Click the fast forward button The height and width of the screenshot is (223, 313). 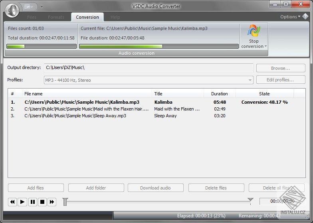[x=52, y=202]
